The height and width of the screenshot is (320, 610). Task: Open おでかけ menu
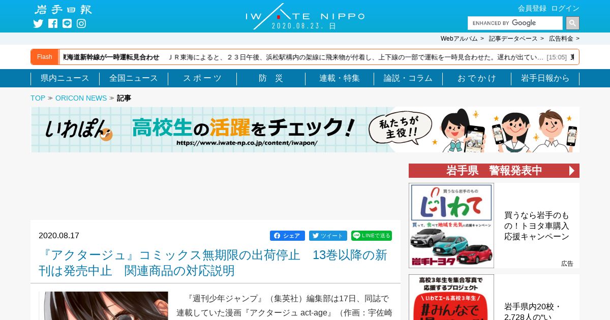[477, 78]
